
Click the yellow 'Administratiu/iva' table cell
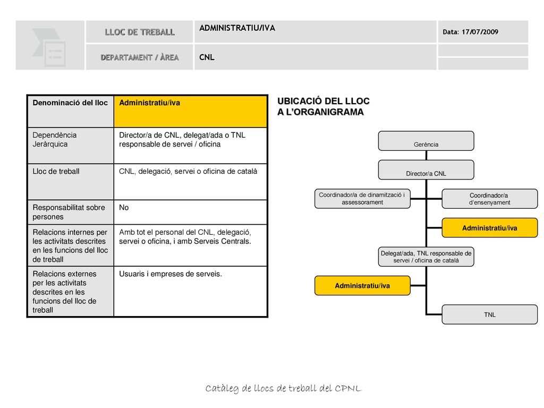(x=191, y=111)
